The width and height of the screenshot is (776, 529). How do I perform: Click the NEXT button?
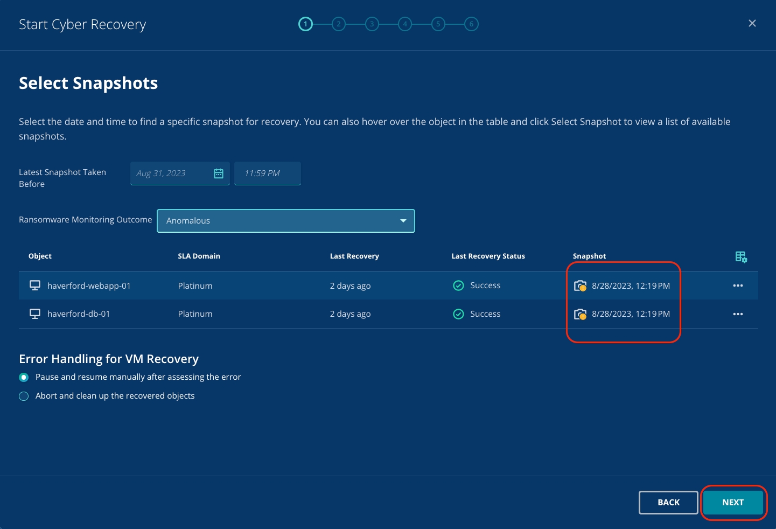click(x=732, y=503)
